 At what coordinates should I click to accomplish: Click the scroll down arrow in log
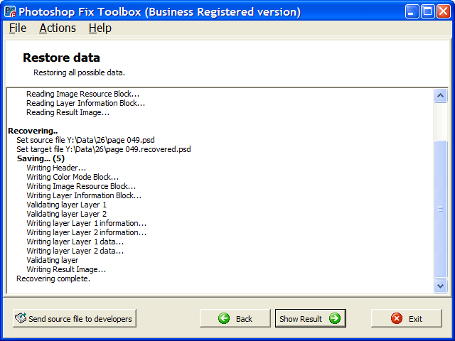440,286
